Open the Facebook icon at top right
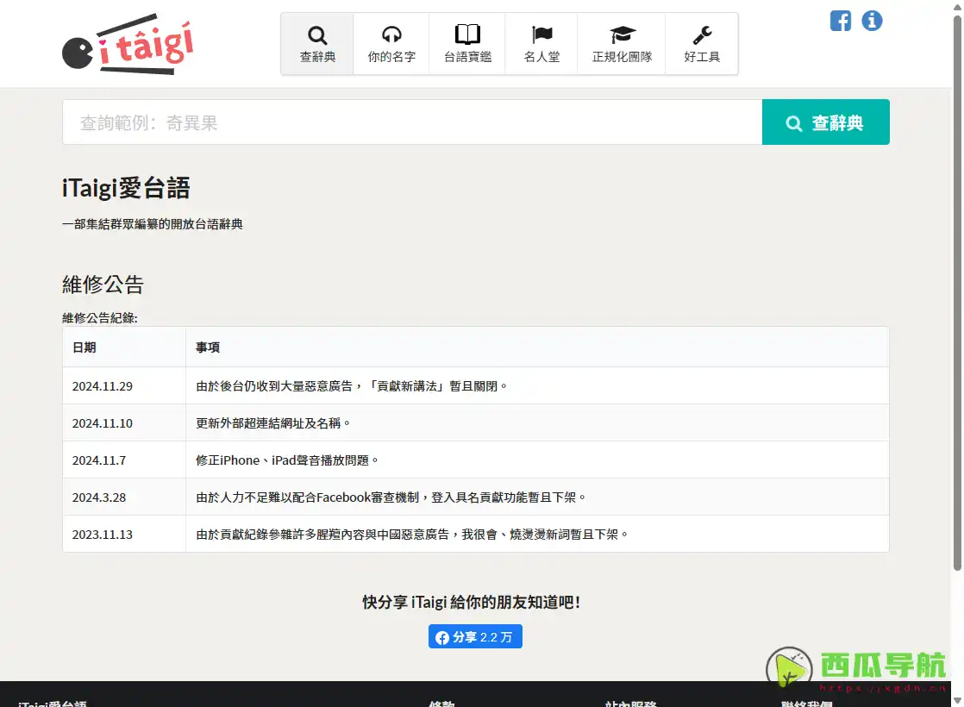 841,21
